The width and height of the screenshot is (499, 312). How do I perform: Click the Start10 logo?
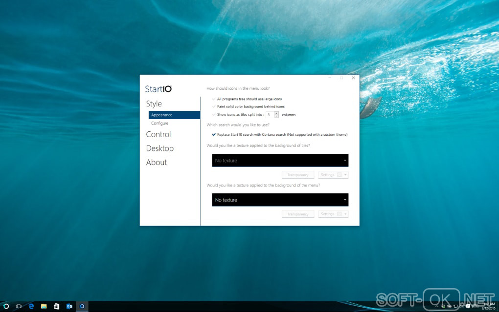pos(158,89)
